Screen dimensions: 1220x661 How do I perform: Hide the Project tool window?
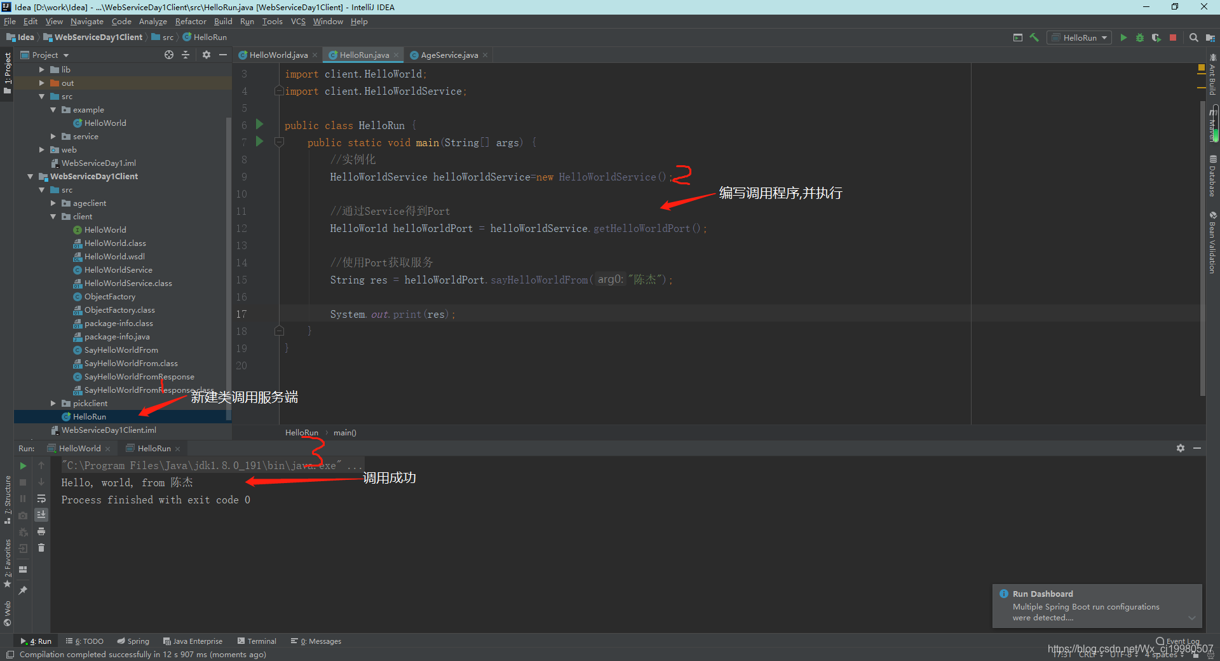(x=223, y=55)
